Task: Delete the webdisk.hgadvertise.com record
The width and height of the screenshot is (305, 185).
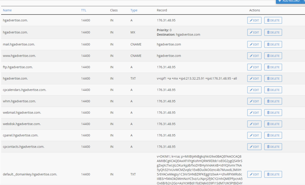Action: click(273, 124)
